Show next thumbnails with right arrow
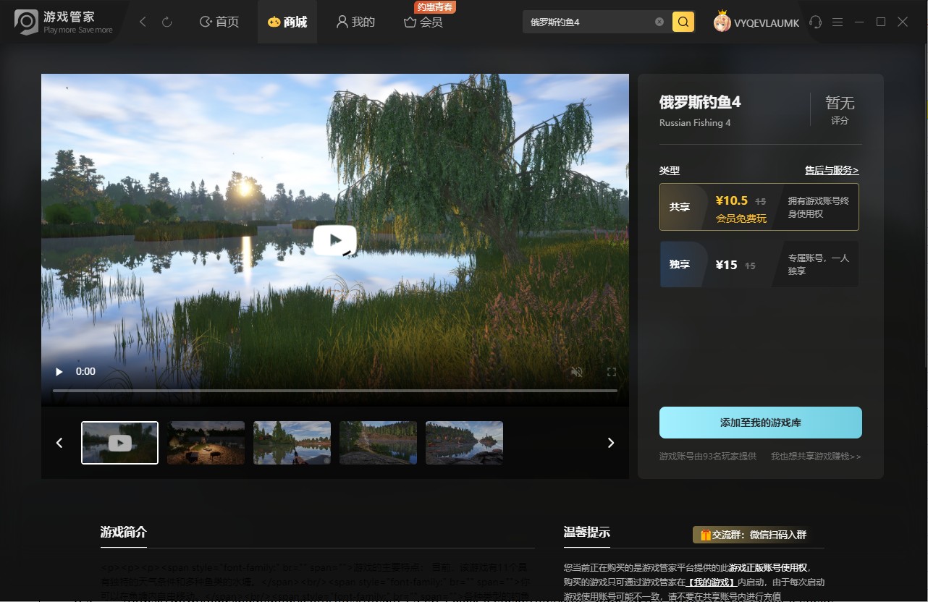Screen dimensions: 928x602 (611, 443)
